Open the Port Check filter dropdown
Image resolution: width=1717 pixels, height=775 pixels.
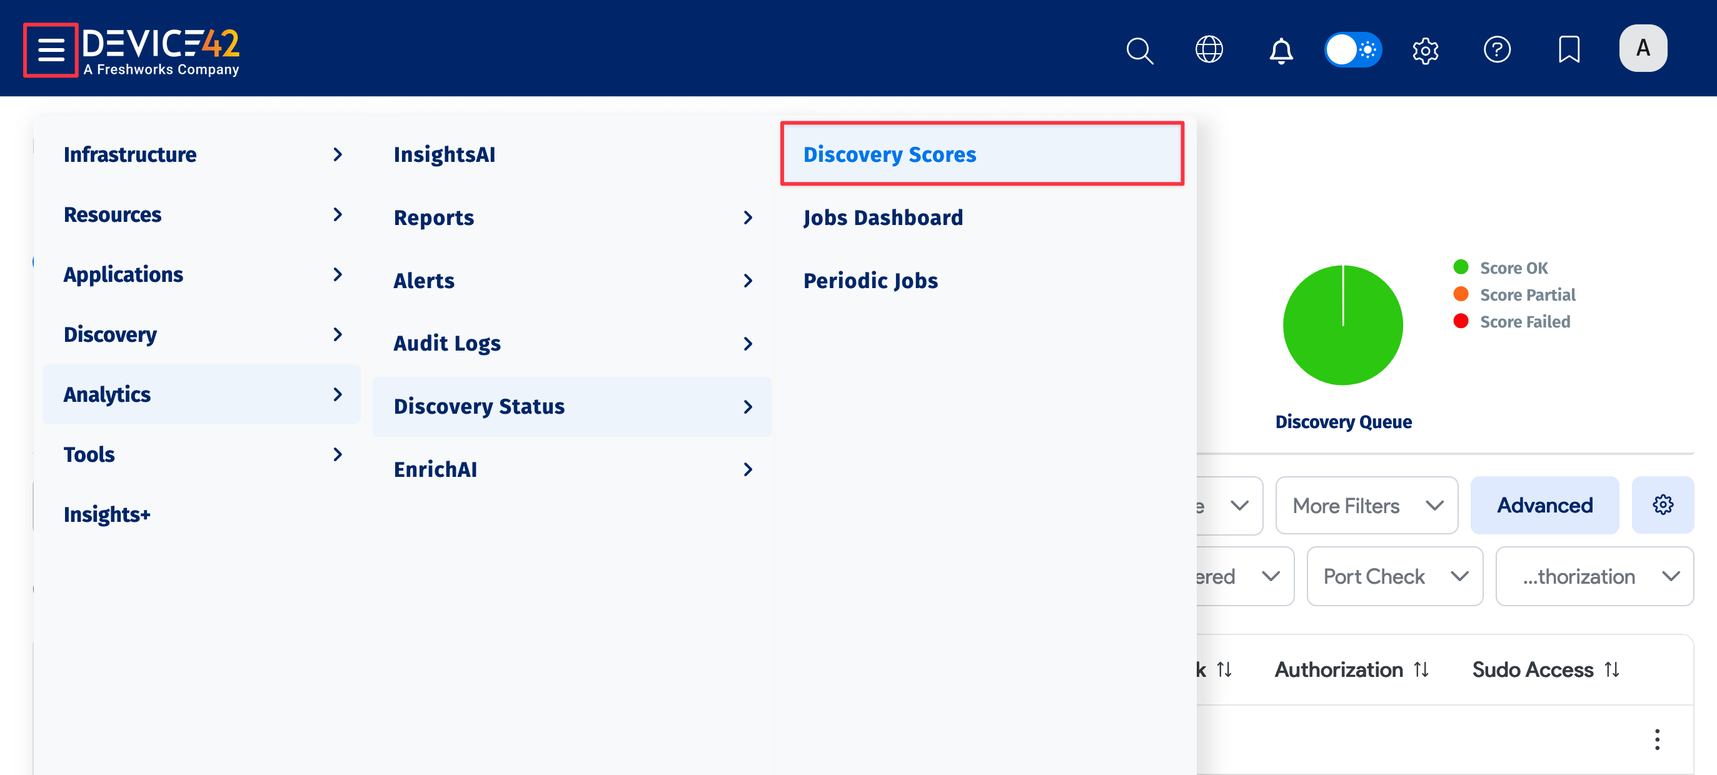coord(1394,576)
